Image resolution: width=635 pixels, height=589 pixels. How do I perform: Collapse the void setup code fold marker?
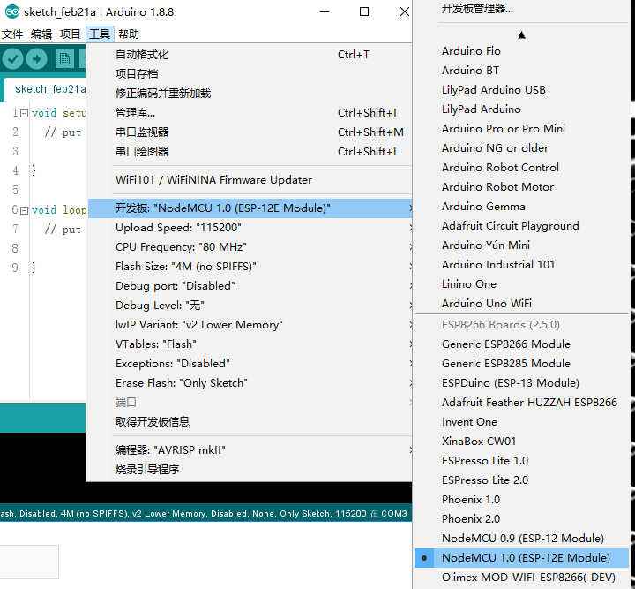tap(25, 114)
